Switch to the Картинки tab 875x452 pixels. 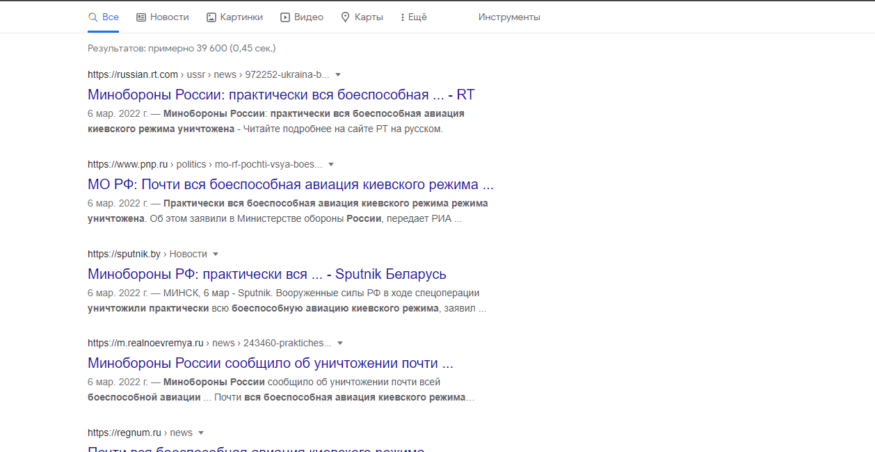[234, 17]
